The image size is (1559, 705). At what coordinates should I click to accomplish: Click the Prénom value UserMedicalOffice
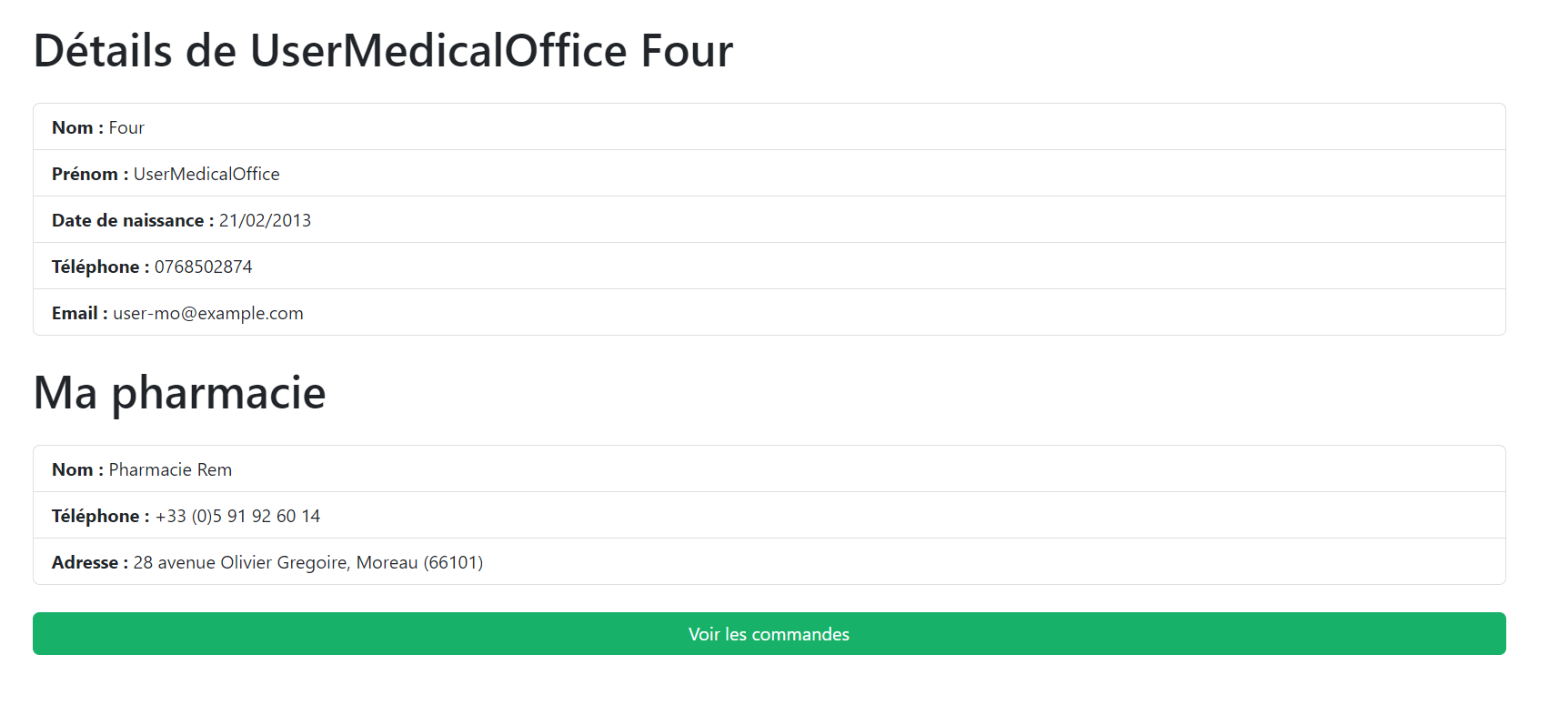(x=206, y=174)
